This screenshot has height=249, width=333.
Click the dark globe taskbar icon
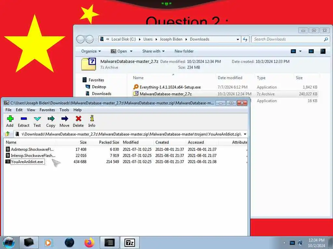pyautogui.click(x=69, y=243)
